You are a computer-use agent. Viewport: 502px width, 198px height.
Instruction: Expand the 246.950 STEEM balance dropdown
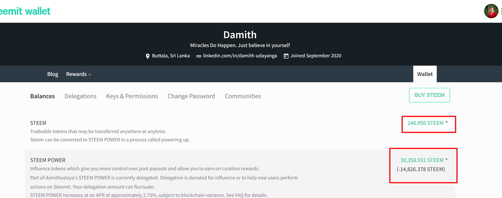427,123
